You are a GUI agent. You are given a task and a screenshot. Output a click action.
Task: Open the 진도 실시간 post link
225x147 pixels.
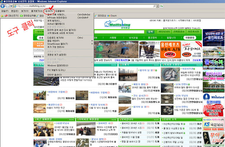pos(141,96)
